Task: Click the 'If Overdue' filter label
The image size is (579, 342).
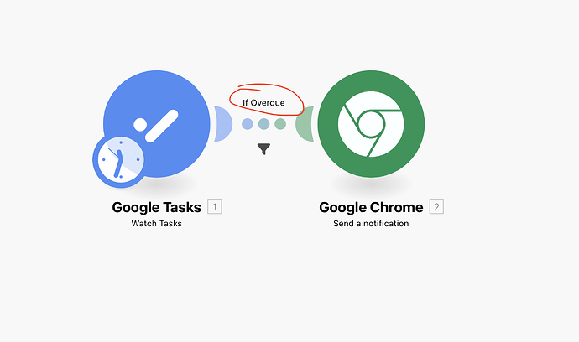Action: tap(263, 102)
